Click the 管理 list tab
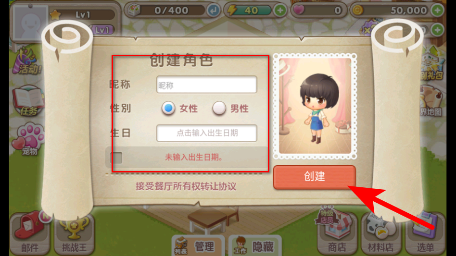This screenshot has width=456, height=256. click(x=198, y=246)
